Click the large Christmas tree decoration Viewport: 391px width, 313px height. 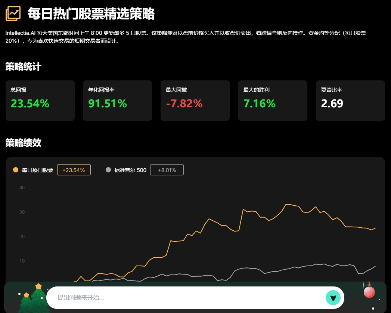pyautogui.click(x=39, y=298)
